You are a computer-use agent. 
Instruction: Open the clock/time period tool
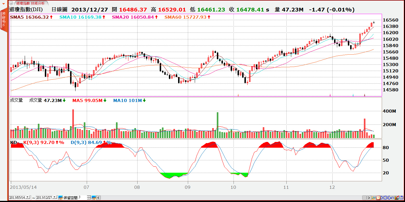pos(378,198)
